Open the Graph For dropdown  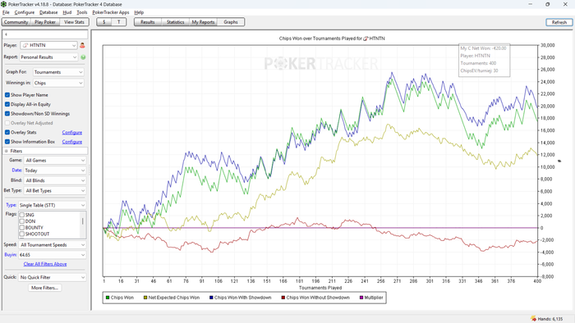click(x=58, y=72)
